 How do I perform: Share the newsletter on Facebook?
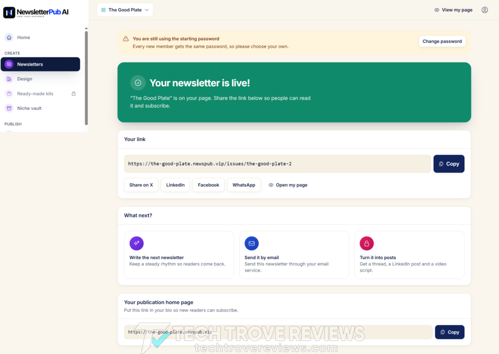point(209,185)
